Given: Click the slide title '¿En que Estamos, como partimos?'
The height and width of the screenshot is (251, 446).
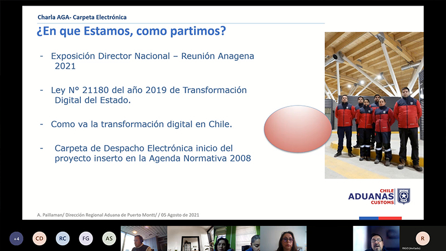Looking at the screenshot, I should (131, 31).
